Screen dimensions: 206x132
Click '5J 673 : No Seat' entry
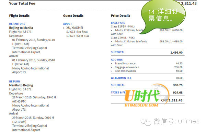77,32
